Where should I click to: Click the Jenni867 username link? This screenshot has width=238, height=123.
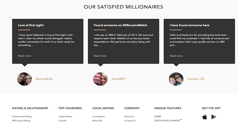tap(118, 79)
